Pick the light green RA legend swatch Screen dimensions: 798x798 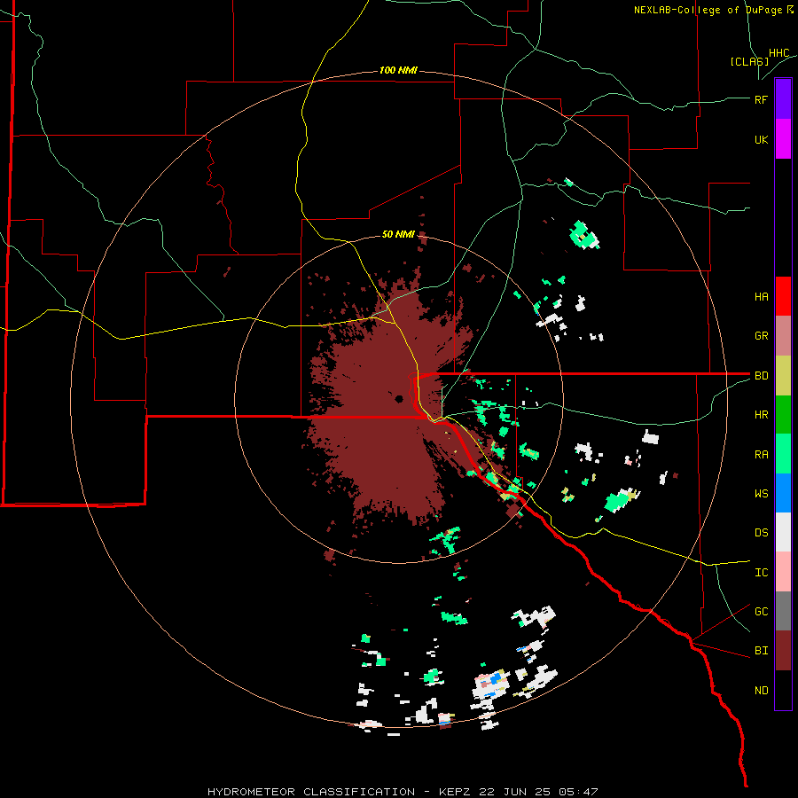click(783, 454)
